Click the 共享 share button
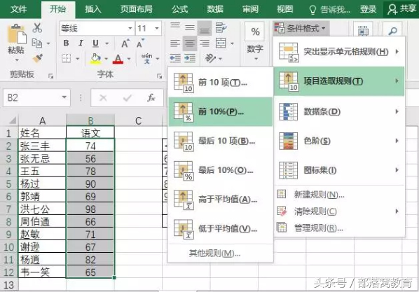The image size is (419, 292). tap(401, 9)
